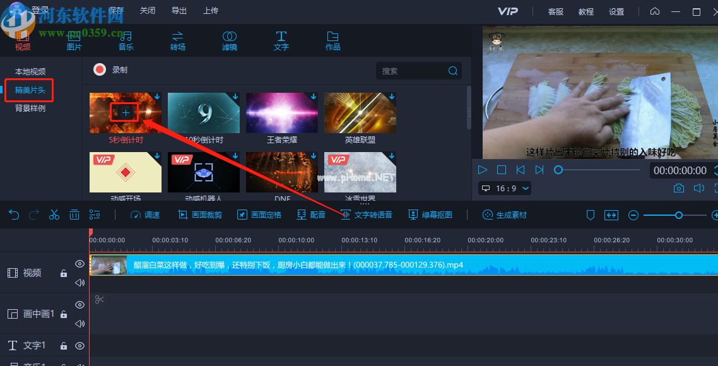Toggle the lock on the 画中画1 track

point(63,314)
